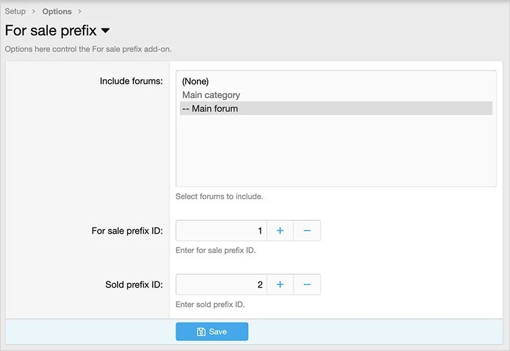Focus the Sold prefix ID number field
Image resolution: width=510 pixels, height=351 pixels.
[x=221, y=284]
